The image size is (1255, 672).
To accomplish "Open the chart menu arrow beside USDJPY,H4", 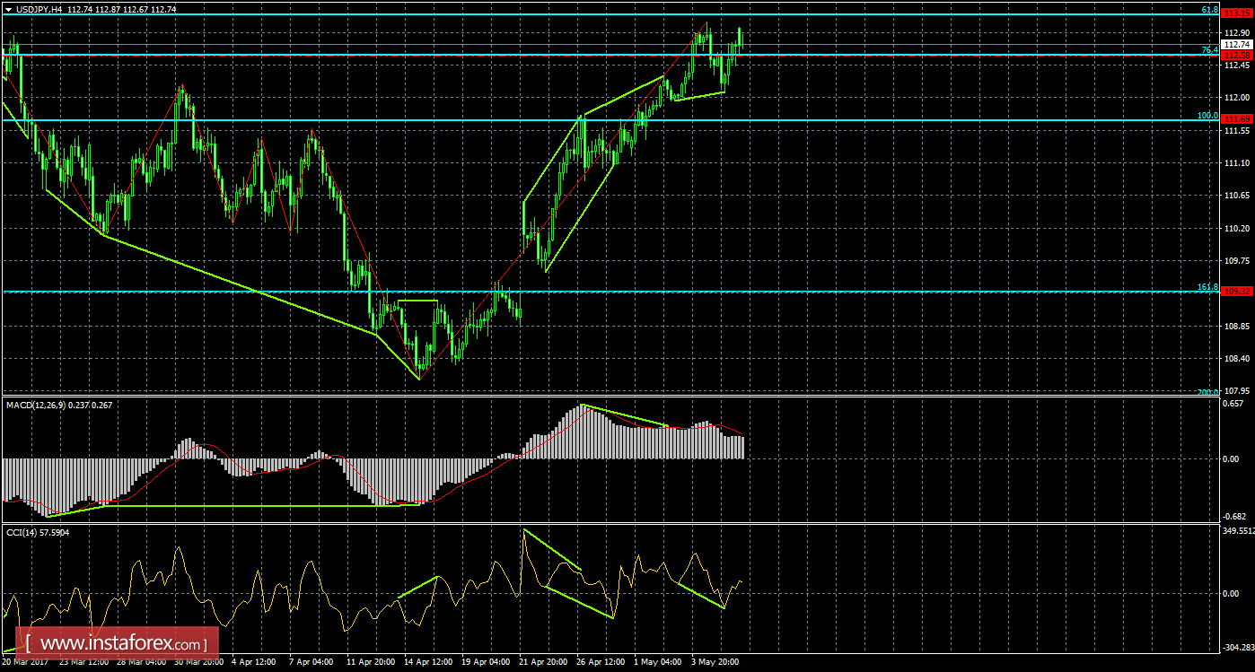I will 7,8.
